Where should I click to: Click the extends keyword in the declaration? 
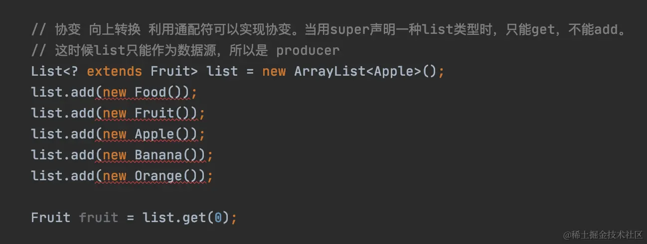[x=114, y=71]
